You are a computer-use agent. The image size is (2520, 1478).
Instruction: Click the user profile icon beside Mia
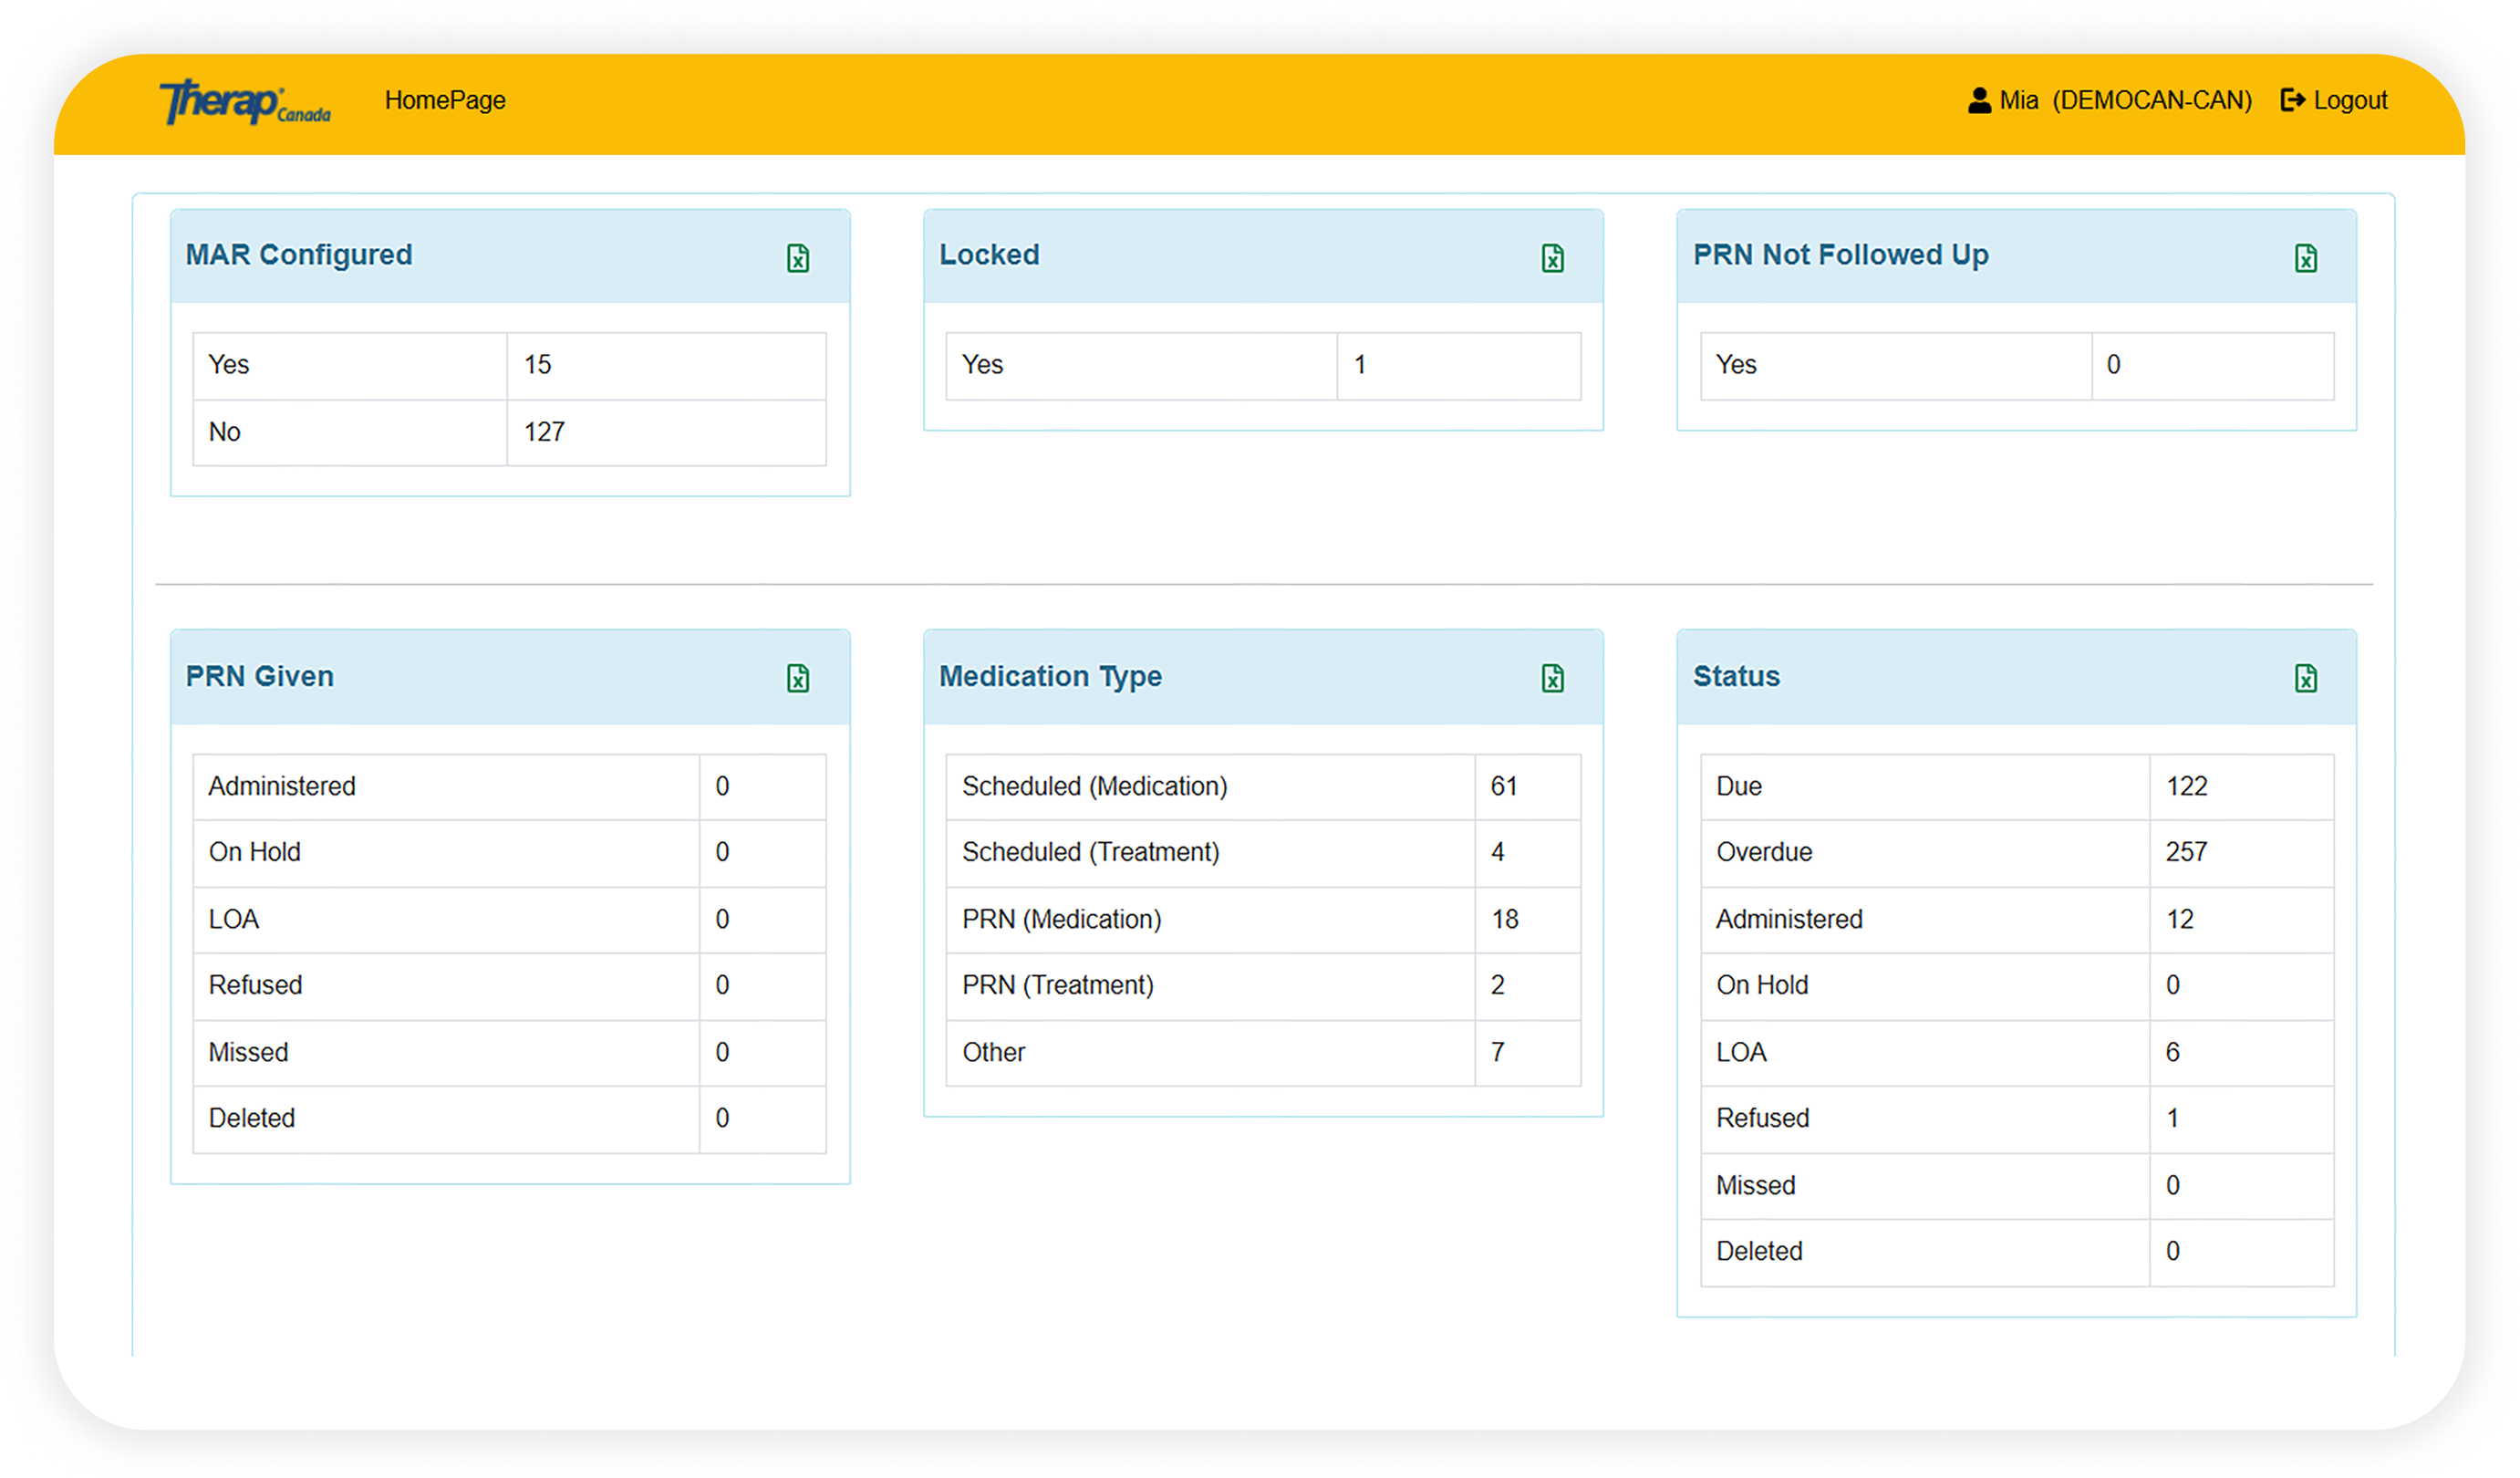click(x=1979, y=100)
